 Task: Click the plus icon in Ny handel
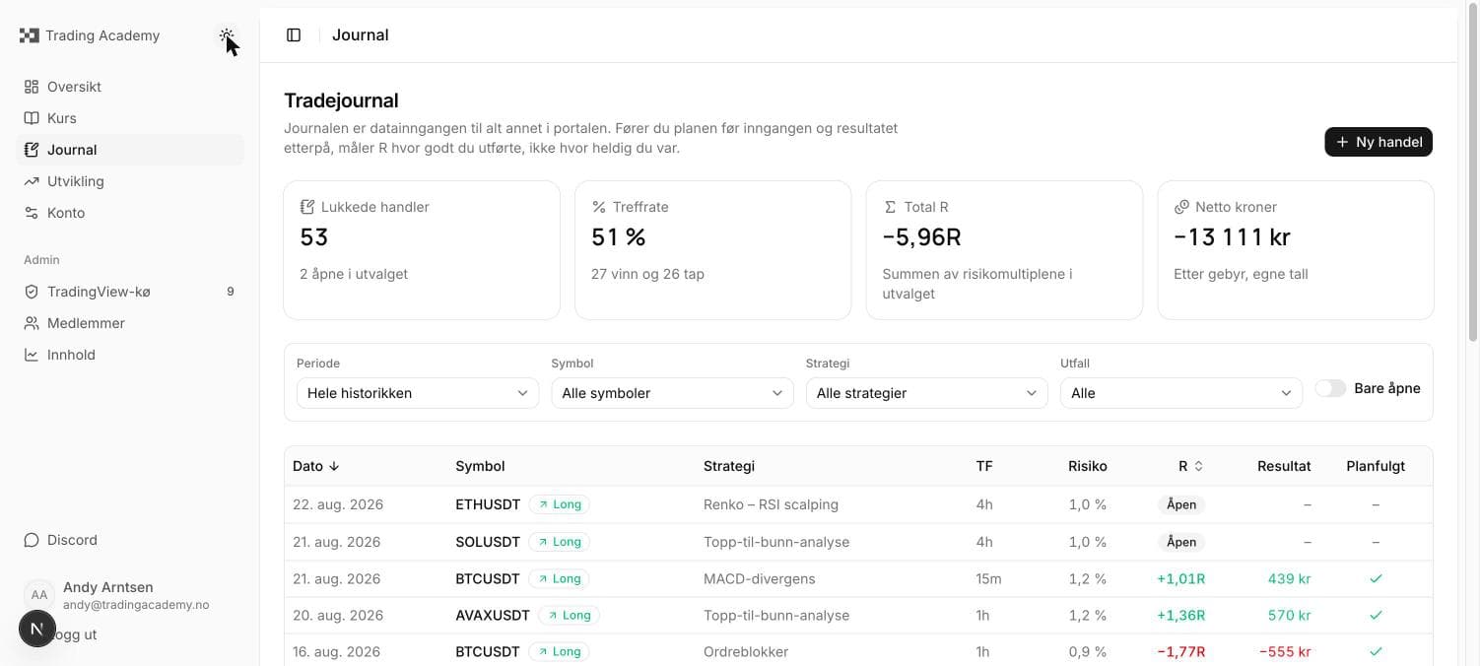(x=1342, y=142)
